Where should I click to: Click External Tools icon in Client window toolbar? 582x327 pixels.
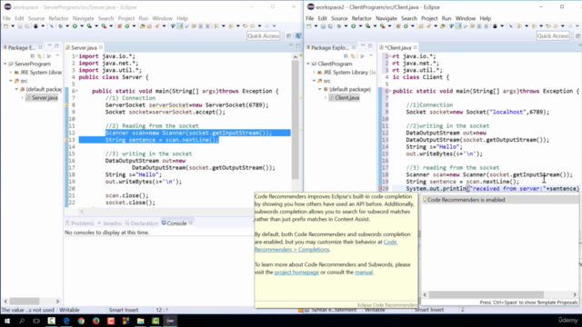(382, 26)
